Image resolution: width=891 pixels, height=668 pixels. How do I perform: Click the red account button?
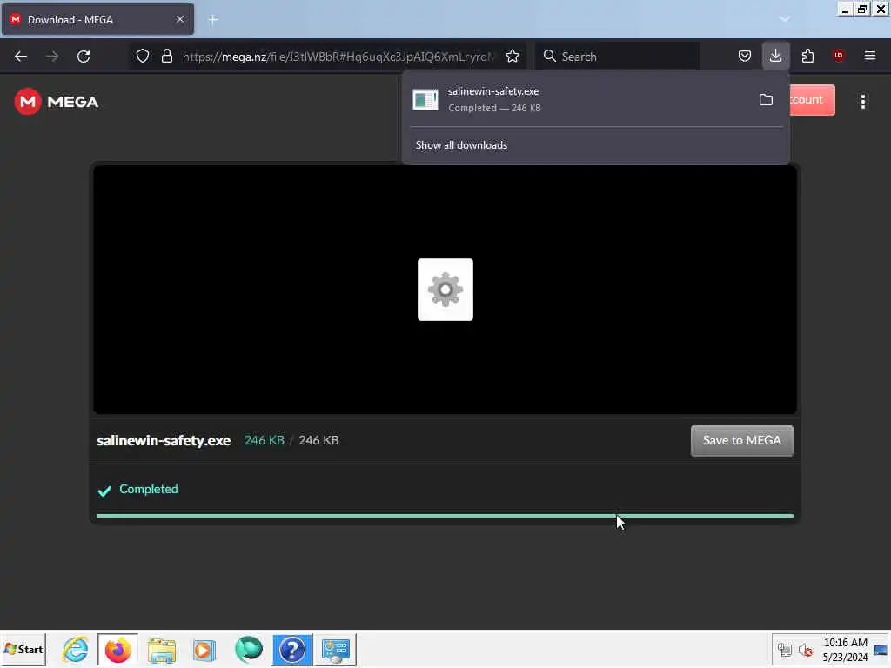812,100
